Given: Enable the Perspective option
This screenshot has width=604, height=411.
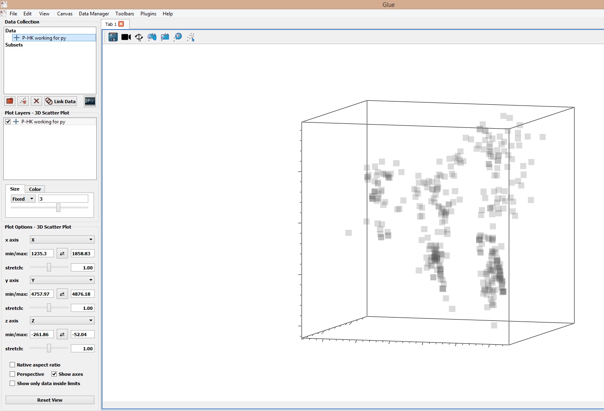Looking at the screenshot, I should click(13, 374).
